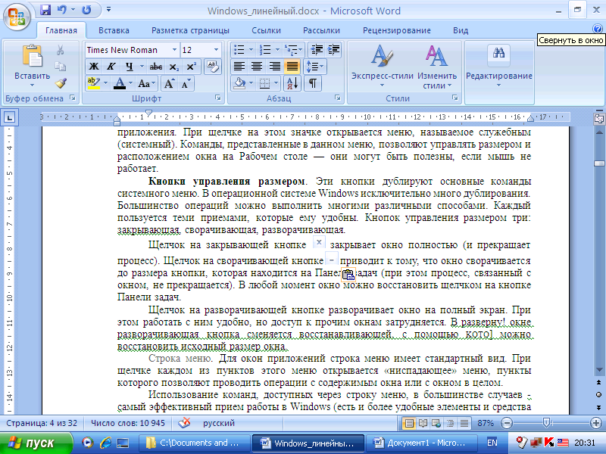The image size is (606, 454).
Task: Increase paragraph indent
Action: tap(333, 50)
